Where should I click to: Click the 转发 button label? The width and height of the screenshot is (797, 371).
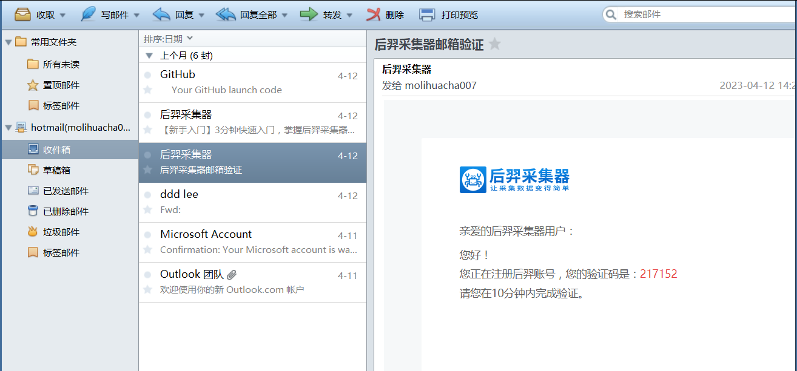pyautogui.click(x=332, y=15)
